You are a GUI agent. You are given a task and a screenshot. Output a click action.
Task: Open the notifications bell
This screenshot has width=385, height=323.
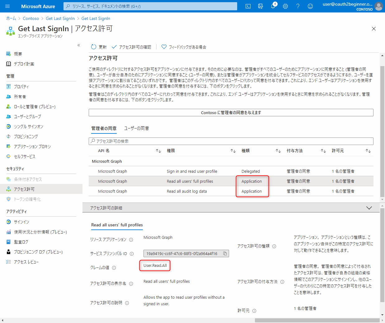coord(273,6)
